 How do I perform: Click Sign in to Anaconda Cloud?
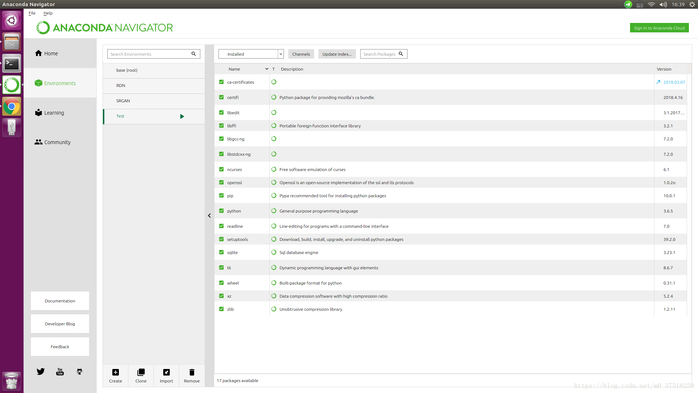pos(659,28)
